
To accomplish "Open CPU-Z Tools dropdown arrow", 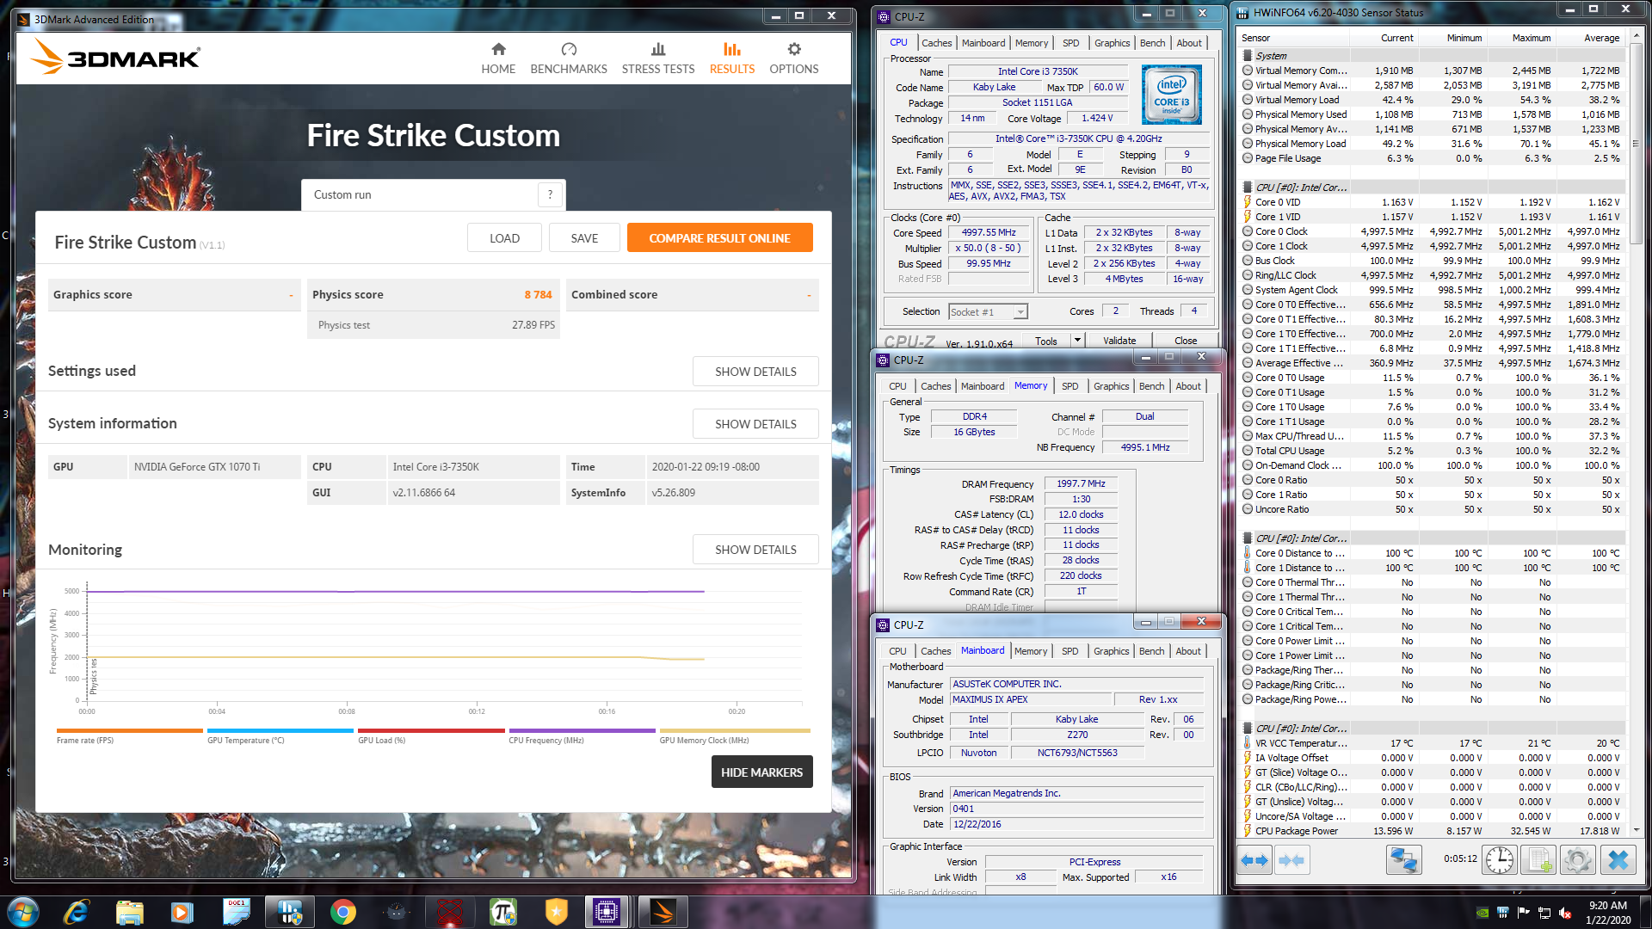I will [x=1077, y=341].
